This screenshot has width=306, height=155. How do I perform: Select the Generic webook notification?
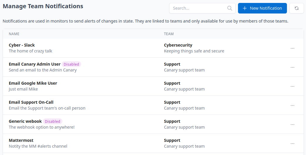click(25, 121)
